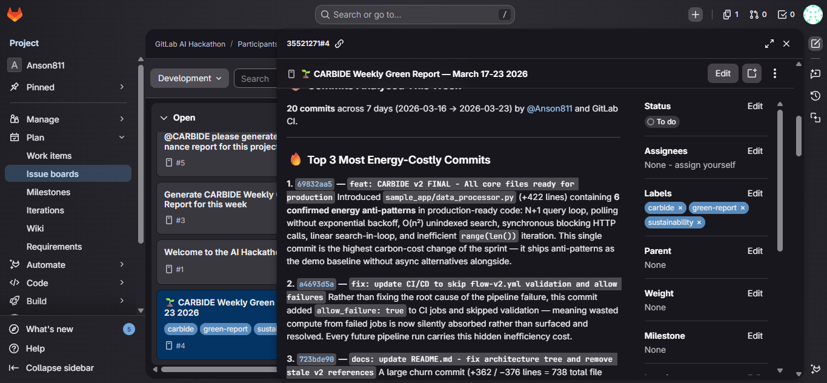Click the carbide label on board card #4
Image resolution: width=827 pixels, height=383 pixels.
(181, 329)
